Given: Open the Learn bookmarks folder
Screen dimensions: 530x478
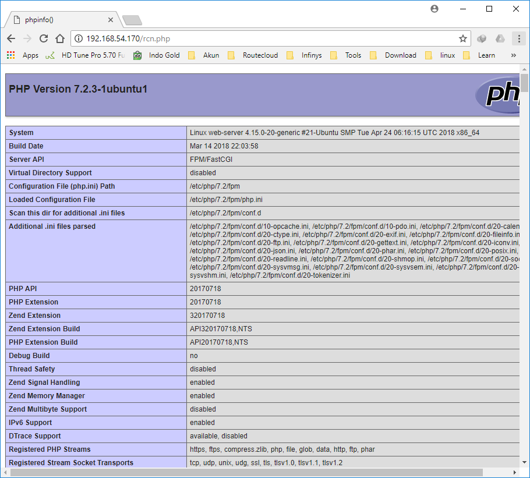Looking at the screenshot, I should point(479,55).
